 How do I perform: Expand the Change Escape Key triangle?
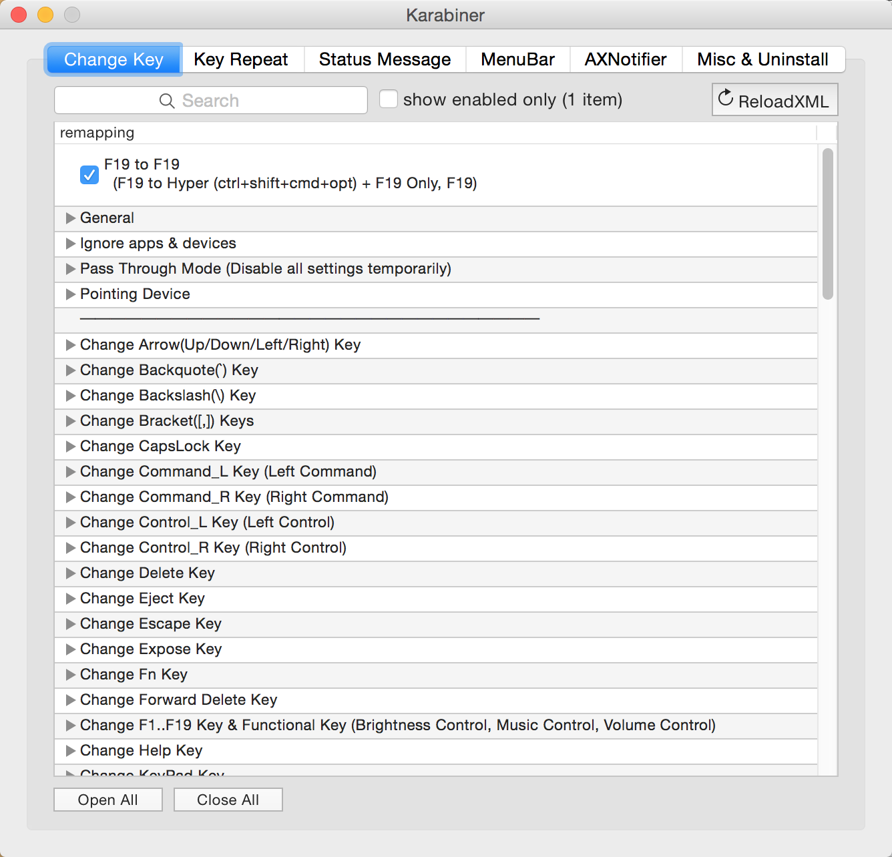pos(70,624)
